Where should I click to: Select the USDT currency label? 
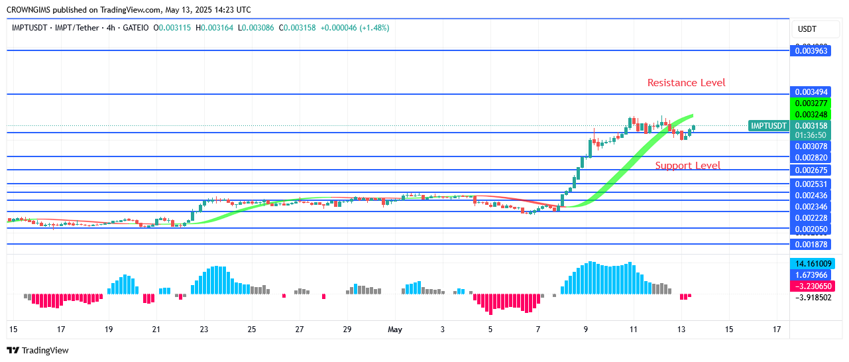tap(807, 29)
